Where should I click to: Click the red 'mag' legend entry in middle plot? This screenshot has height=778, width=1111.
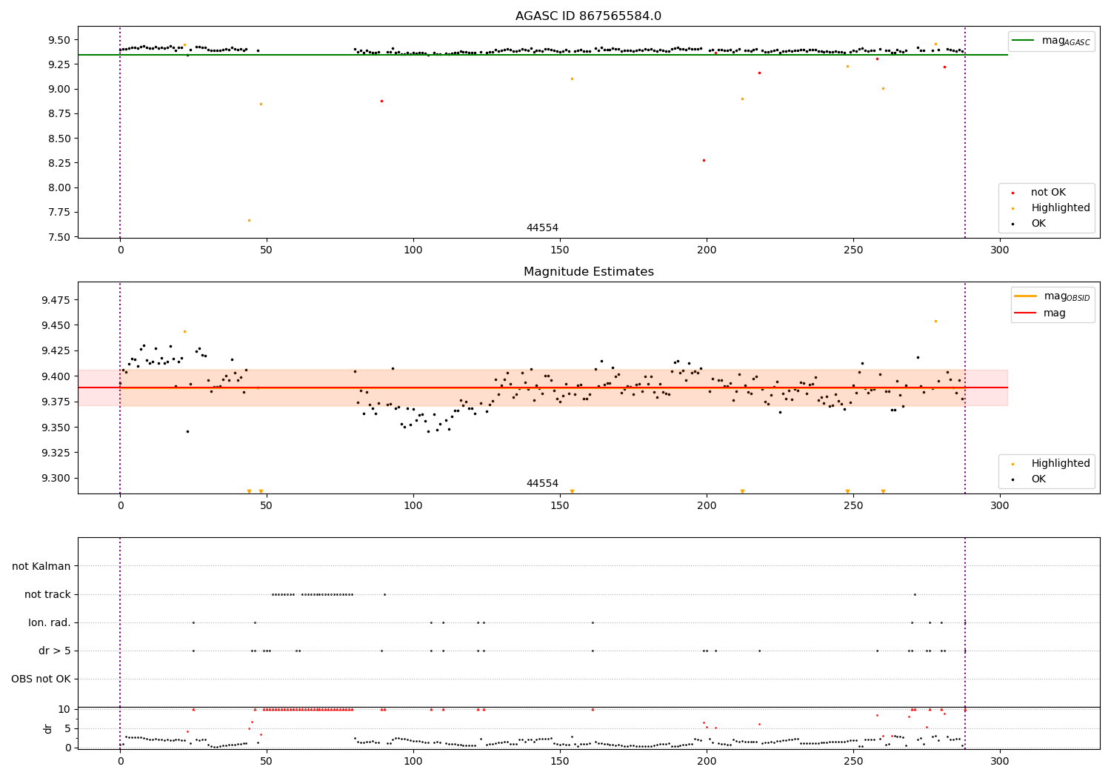point(1041,313)
